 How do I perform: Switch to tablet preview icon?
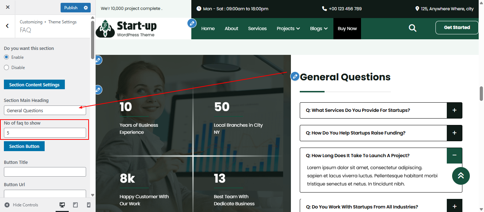pos(75,205)
